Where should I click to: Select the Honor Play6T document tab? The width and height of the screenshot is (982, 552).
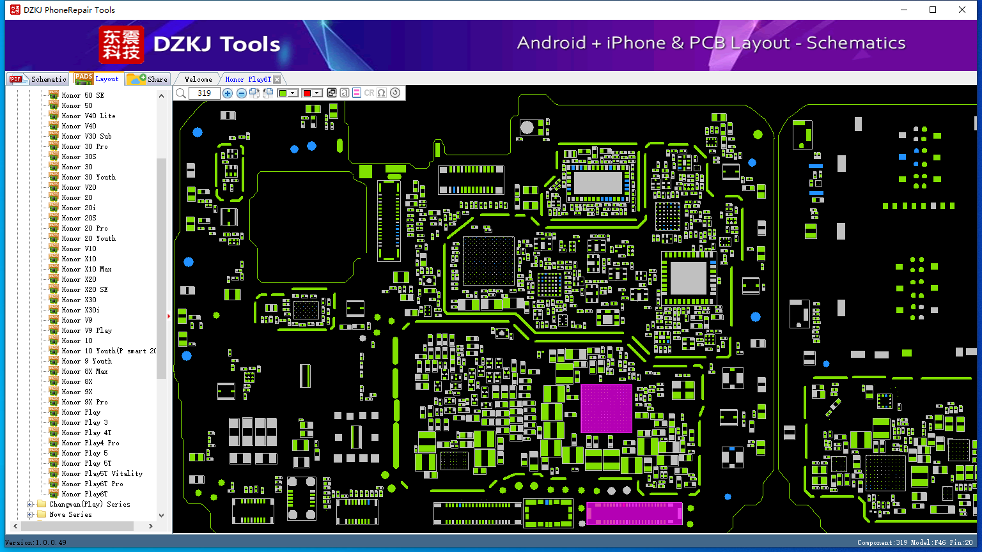point(248,79)
